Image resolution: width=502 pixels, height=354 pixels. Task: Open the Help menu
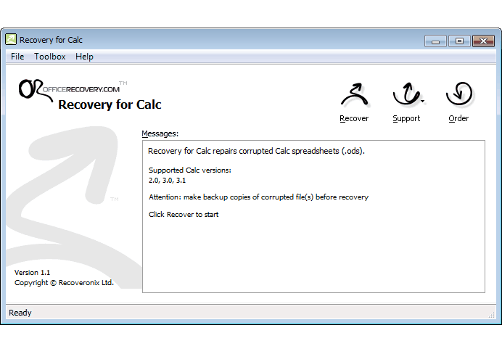[x=84, y=57]
